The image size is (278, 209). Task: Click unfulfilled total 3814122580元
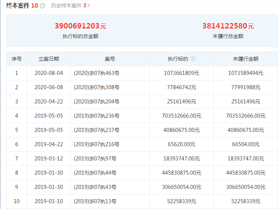coord(228,26)
